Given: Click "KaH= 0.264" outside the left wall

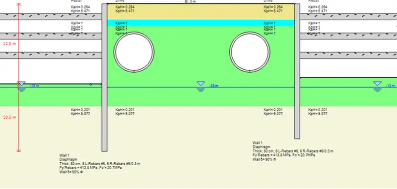Looking at the screenshot, I should (x=80, y=7).
